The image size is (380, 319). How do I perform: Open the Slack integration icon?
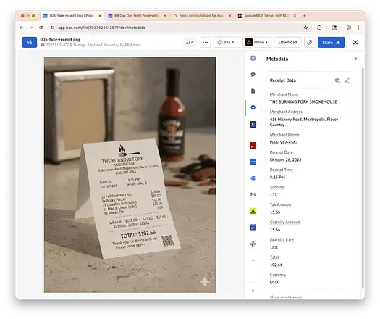pos(253,244)
